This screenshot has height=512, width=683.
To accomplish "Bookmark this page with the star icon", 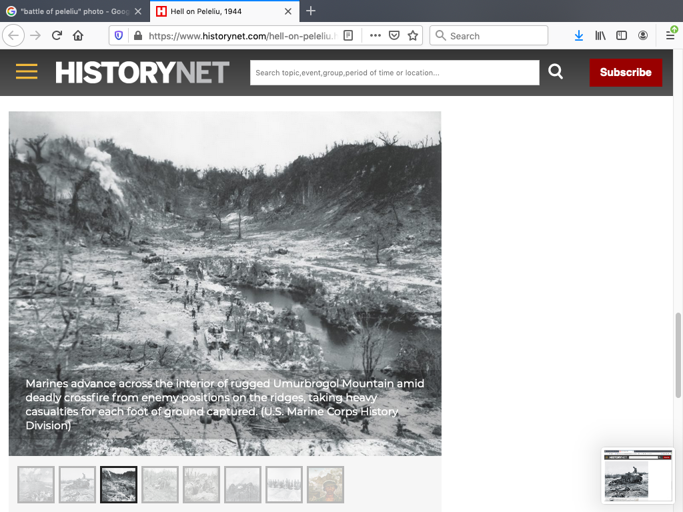I will 413,36.
